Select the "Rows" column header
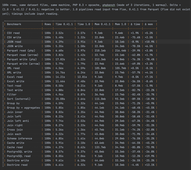The width and height of the screenshot is (191, 170). 48,24
